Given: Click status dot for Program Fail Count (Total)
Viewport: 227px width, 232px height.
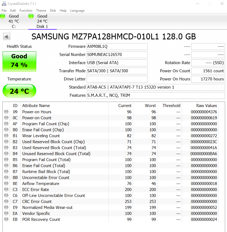Looking at the screenshot, I should 6,159.
